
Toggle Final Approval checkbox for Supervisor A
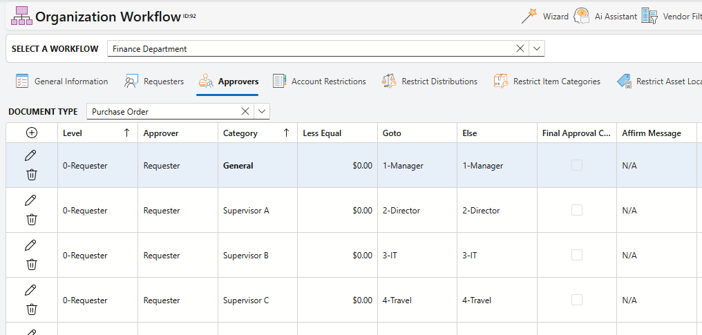[576, 211]
